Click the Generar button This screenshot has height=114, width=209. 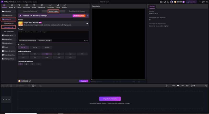83,81
